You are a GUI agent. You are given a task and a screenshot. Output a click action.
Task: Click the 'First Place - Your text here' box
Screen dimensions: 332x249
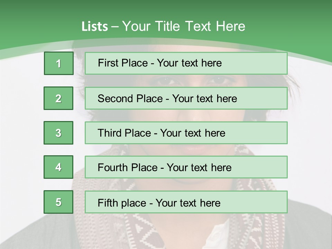click(186, 63)
